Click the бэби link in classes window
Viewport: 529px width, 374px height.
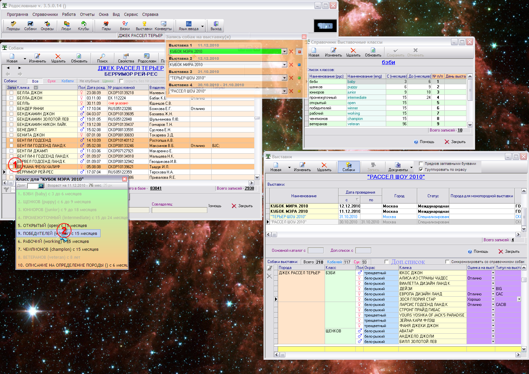[388, 62]
